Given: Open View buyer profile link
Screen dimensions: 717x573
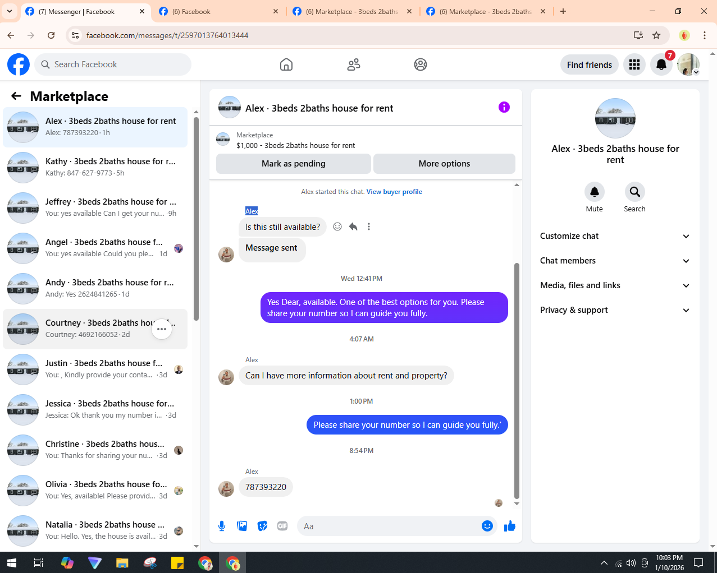Looking at the screenshot, I should pos(394,192).
